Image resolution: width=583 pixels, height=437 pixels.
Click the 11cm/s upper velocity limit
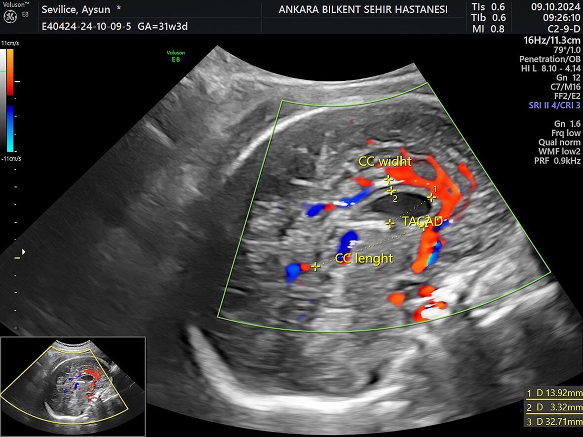coord(10,43)
